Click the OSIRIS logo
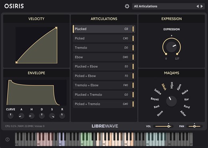 tap(14, 6)
